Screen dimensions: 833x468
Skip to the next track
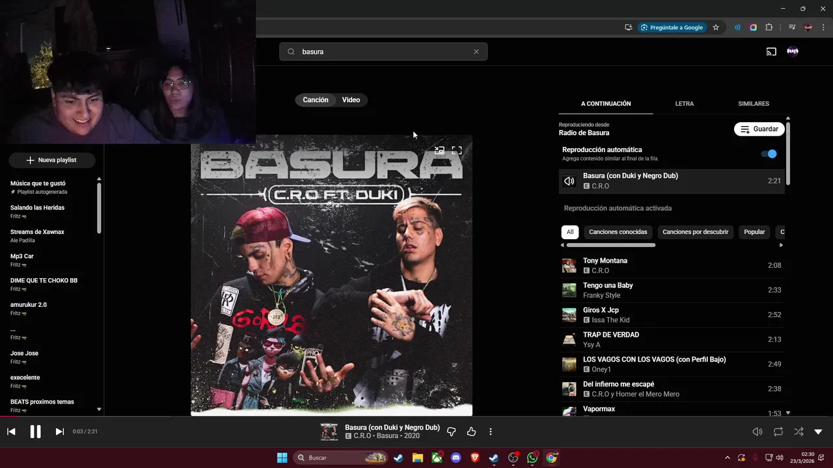pyautogui.click(x=59, y=432)
